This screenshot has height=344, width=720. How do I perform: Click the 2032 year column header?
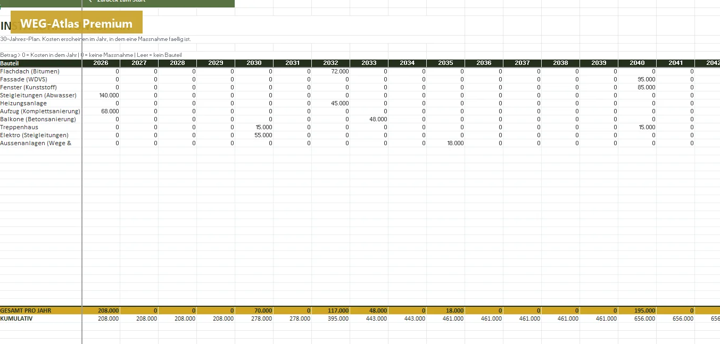coord(331,63)
